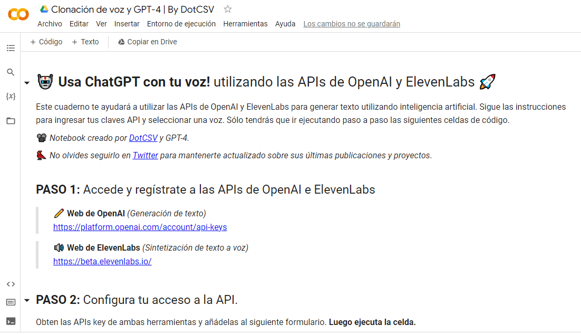This screenshot has height=334, width=581.
Task: Collapse the 'Usa ChatGPT con tu voz' section
Action: (x=27, y=83)
